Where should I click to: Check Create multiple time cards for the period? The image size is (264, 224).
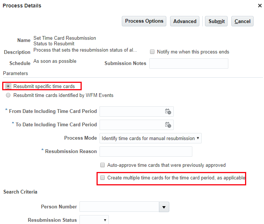[x=102, y=178]
